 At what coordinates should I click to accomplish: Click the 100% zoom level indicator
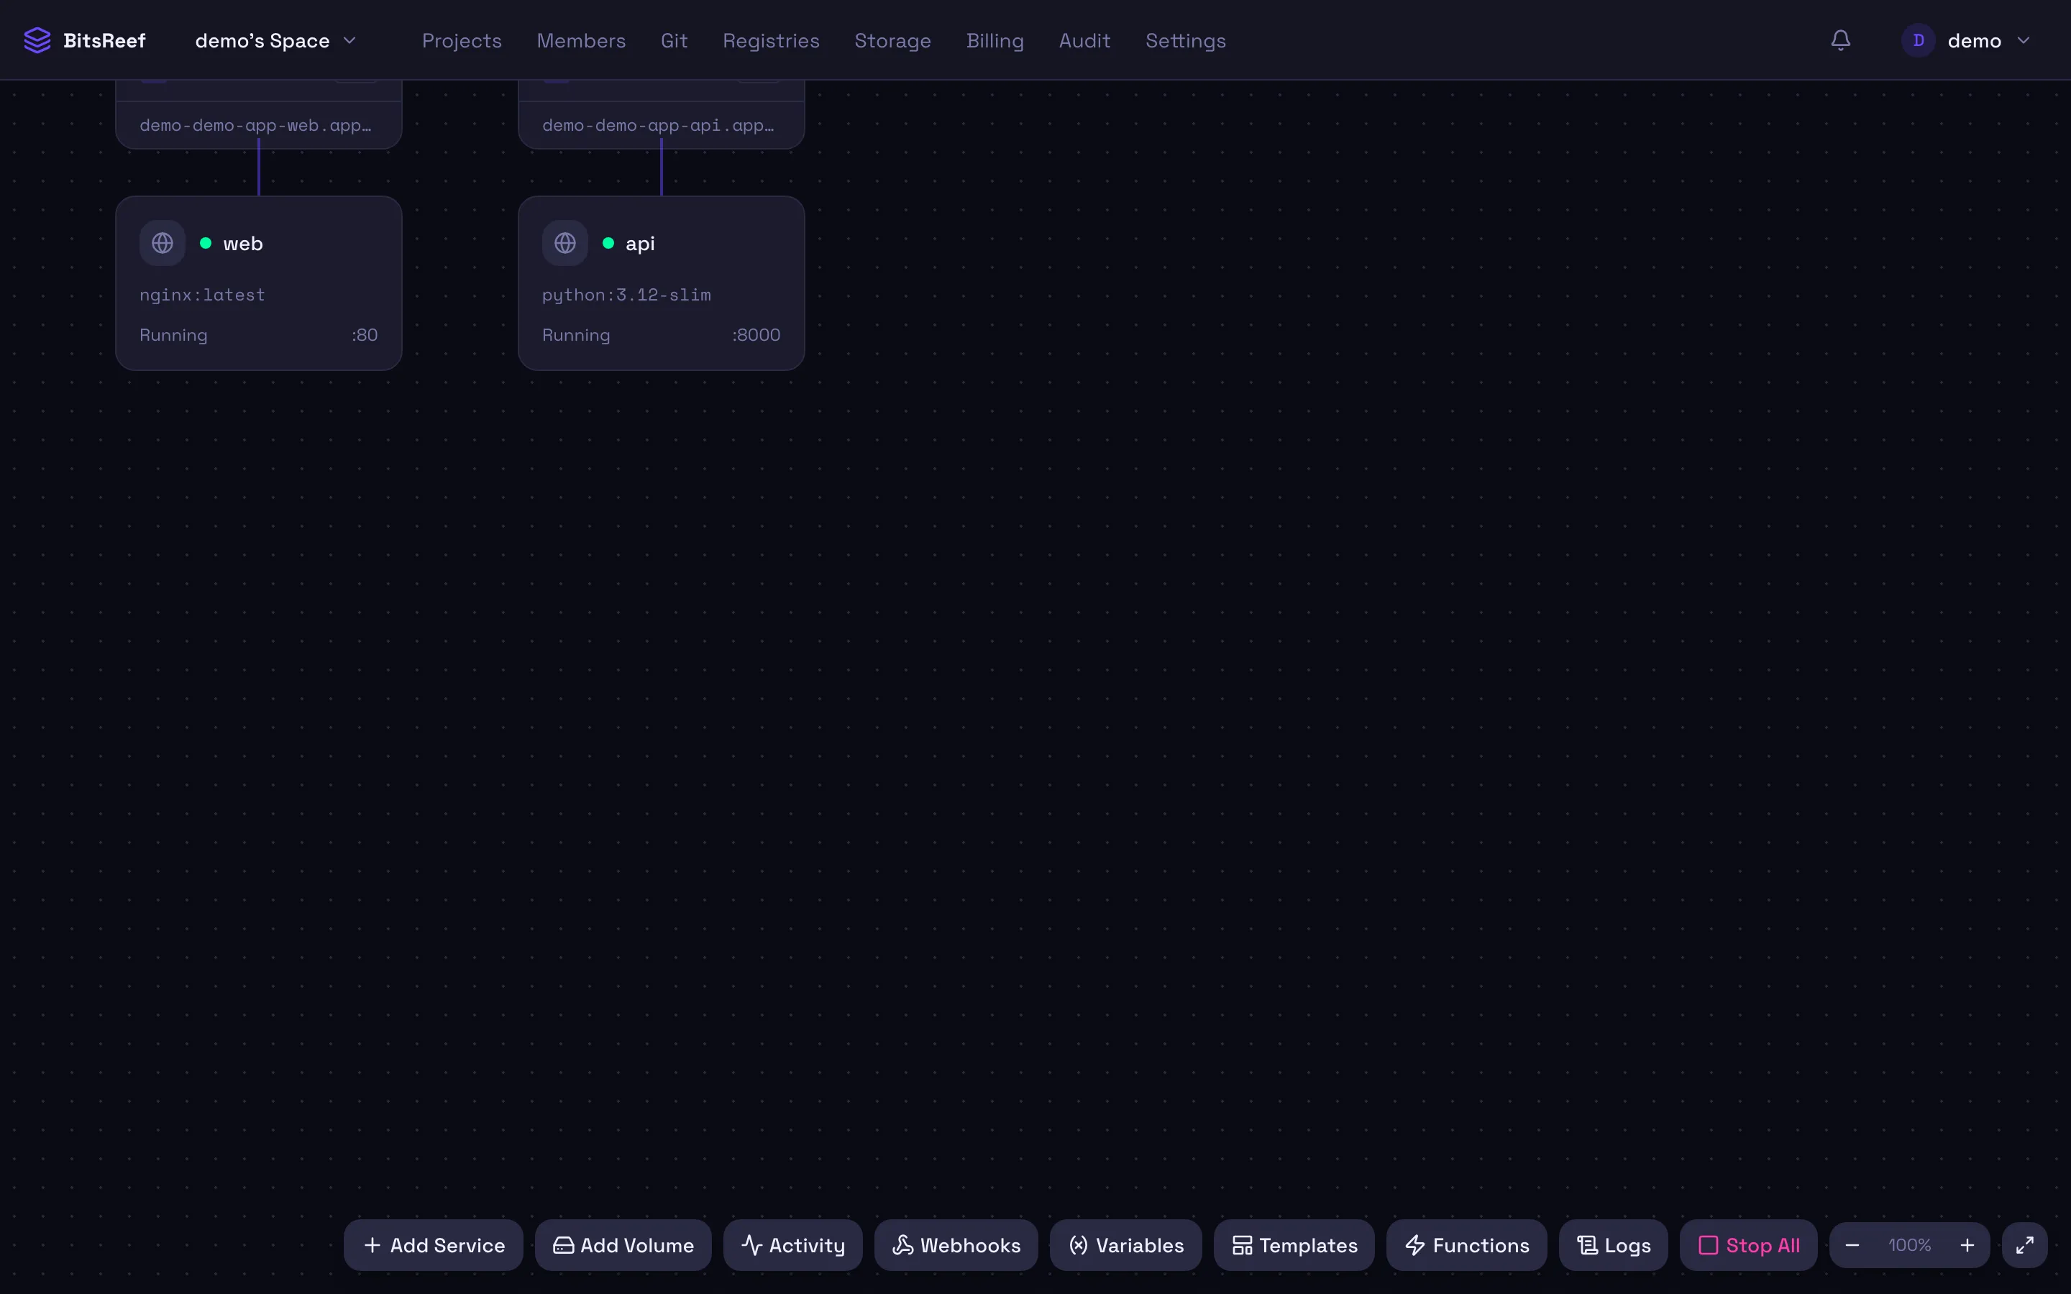(1909, 1245)
